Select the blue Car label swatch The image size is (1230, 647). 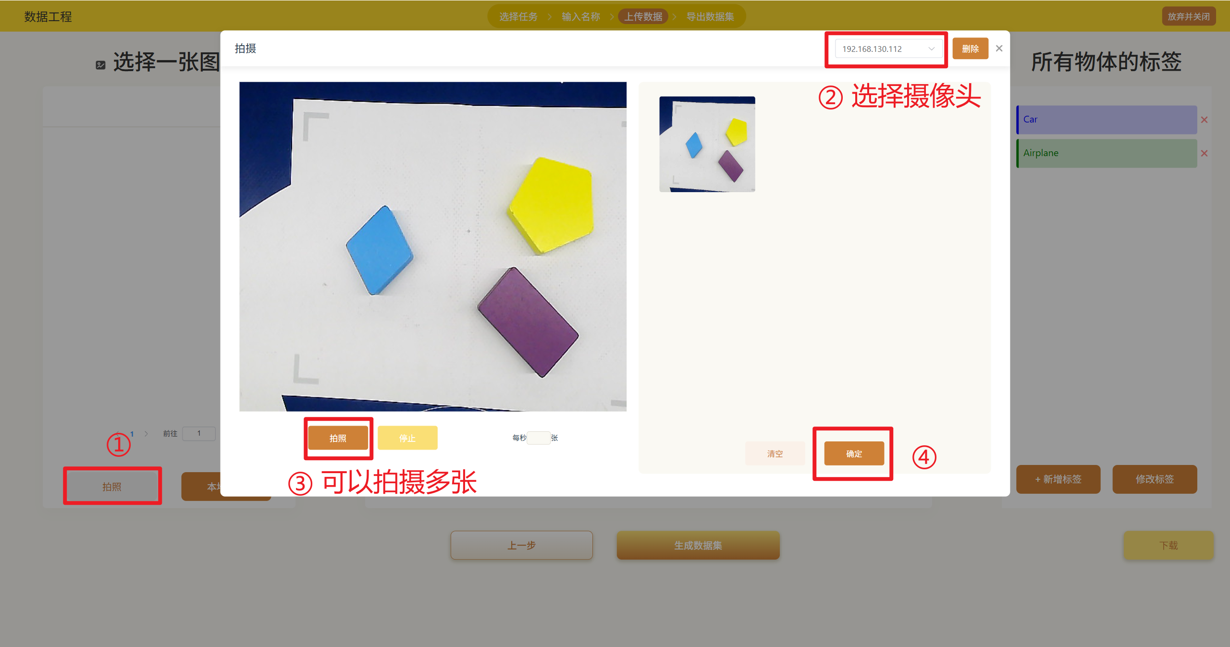(x=1106, y=120)
